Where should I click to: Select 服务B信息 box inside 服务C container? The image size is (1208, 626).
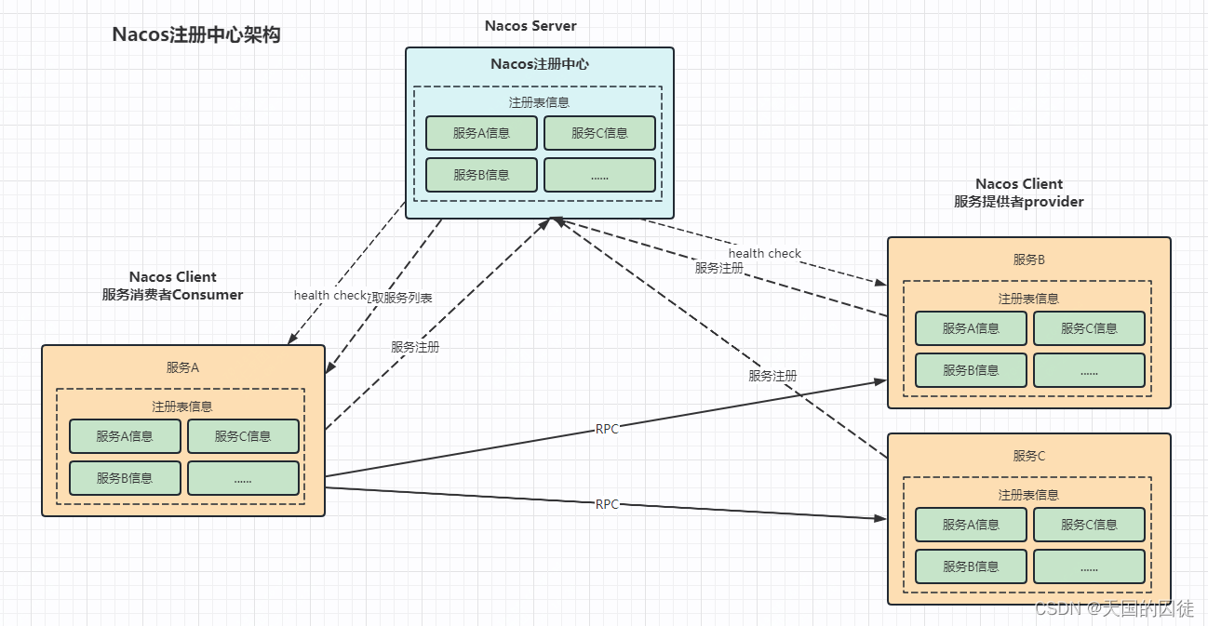971,566
